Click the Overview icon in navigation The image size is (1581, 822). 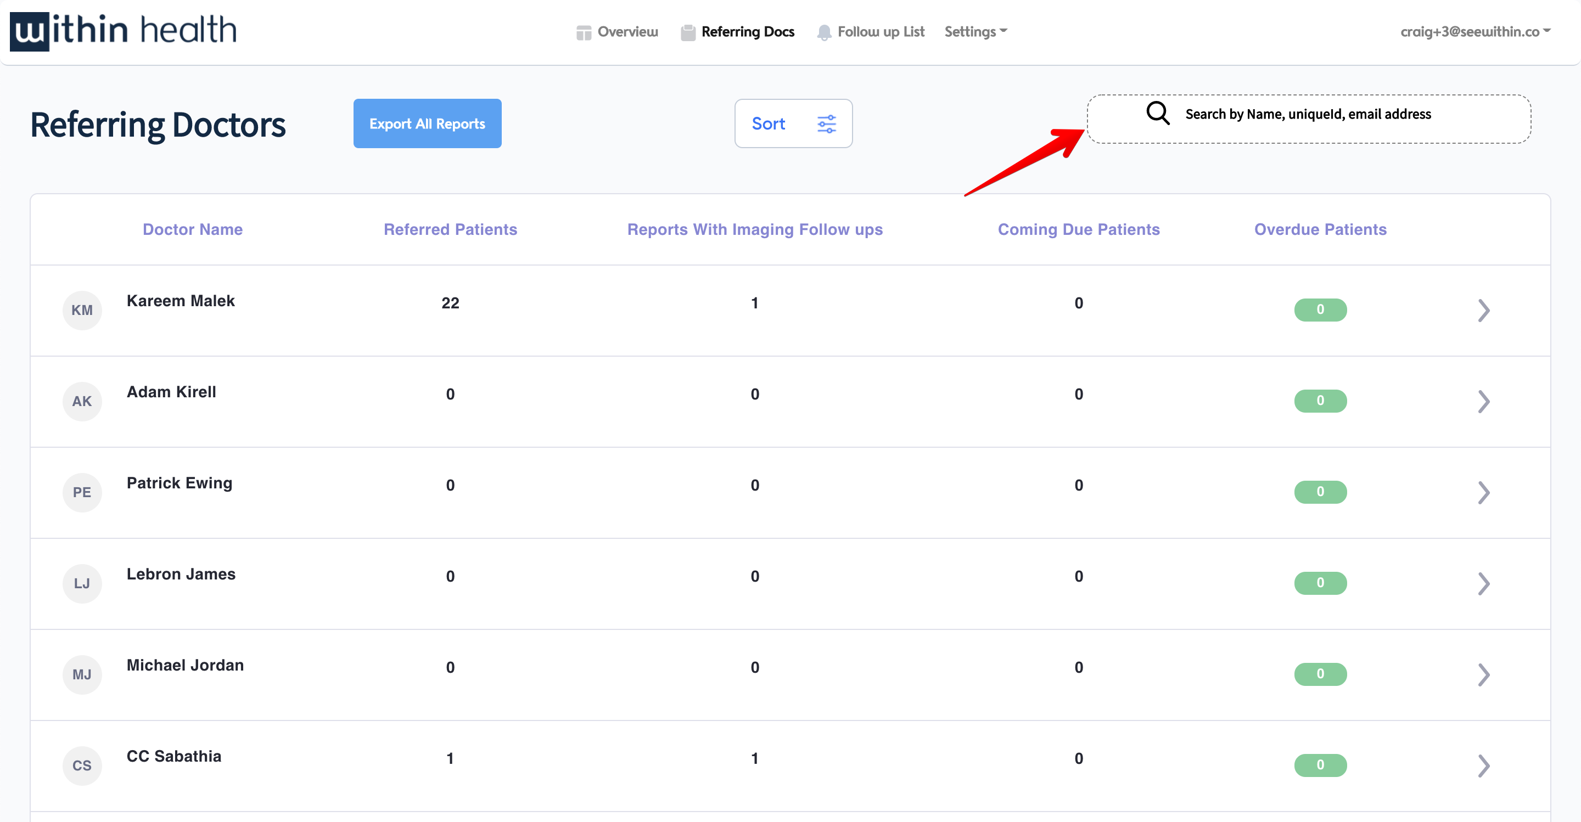pyautogui.click(x=583, y=32)
